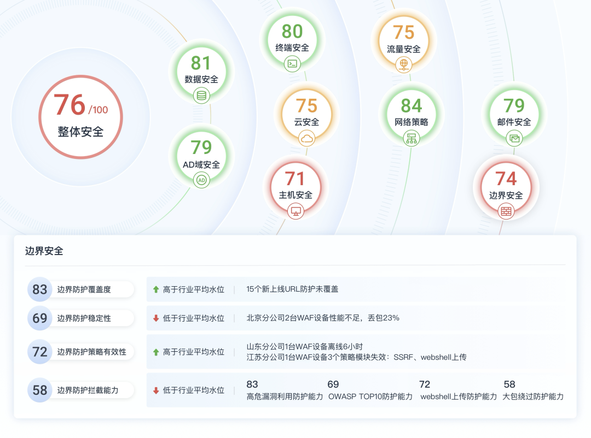The height and width of the screenshot is (438, 591).
Task: Select the 边界安全 74 score bubble
Action: coord(506,187)
